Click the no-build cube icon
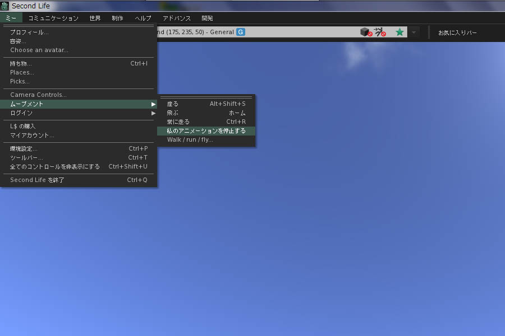505x336 pixels. [366, 32]
